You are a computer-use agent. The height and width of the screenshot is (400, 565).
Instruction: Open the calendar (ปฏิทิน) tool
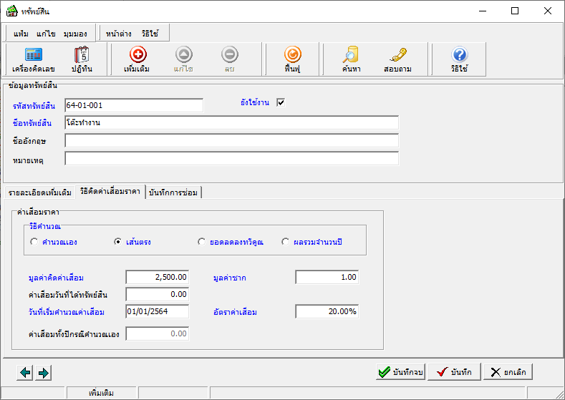[x=81, y=59]
